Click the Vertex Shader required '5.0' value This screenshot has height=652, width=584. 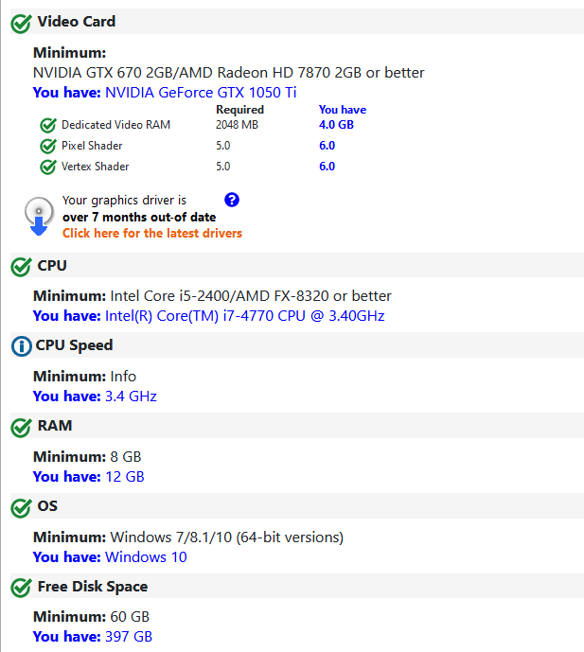223,167
